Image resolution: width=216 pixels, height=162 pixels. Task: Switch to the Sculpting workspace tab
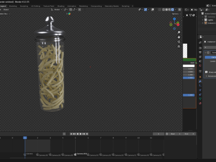click(x=24, y=6)
